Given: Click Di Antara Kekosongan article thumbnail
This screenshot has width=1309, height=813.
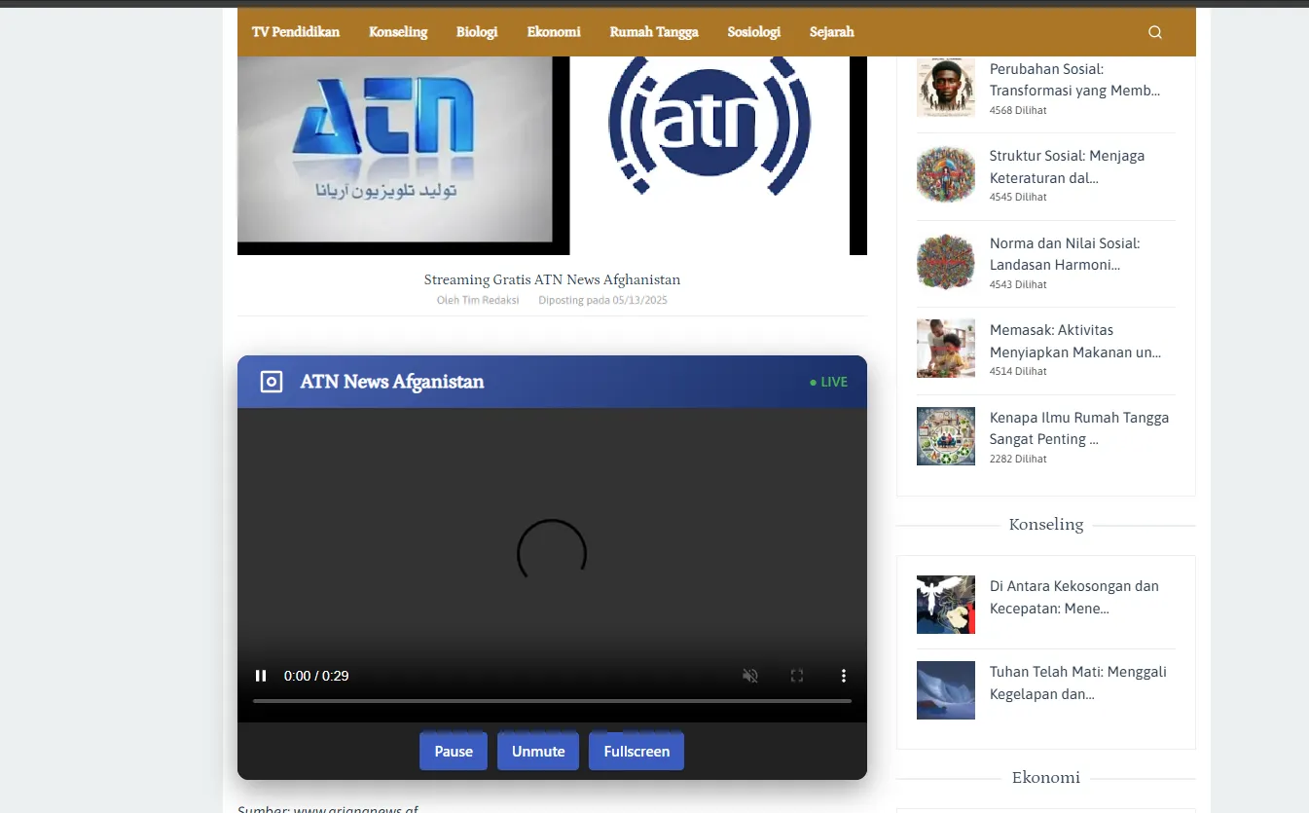Looking at the screenshot, I should pyautogui.click(x=946, y=605).
